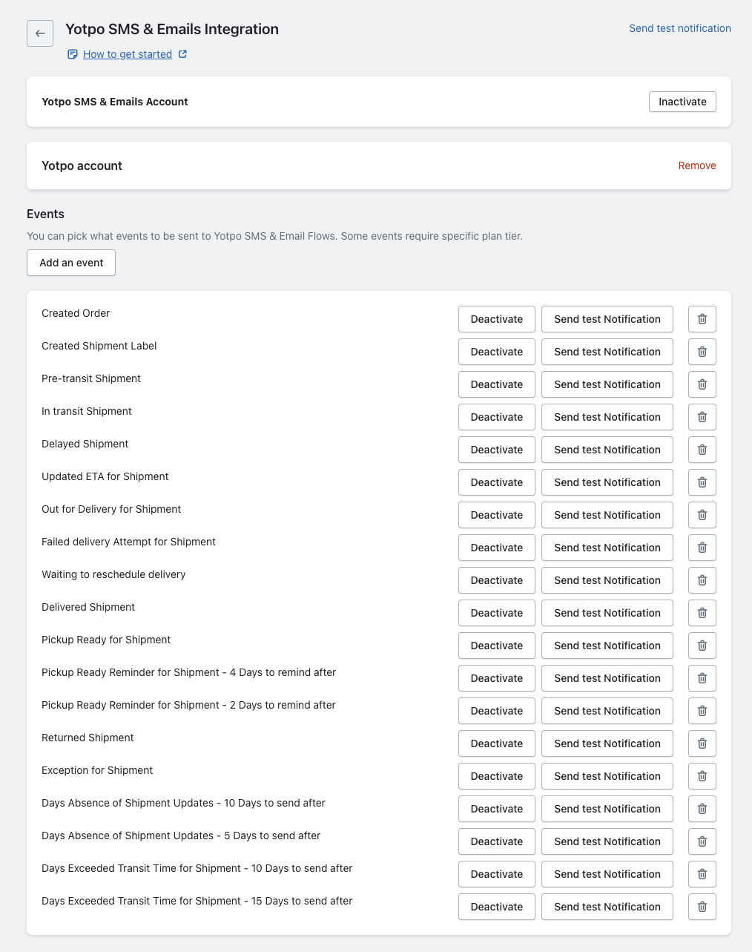Delete the Created Order event

click(x=702, y=319)
